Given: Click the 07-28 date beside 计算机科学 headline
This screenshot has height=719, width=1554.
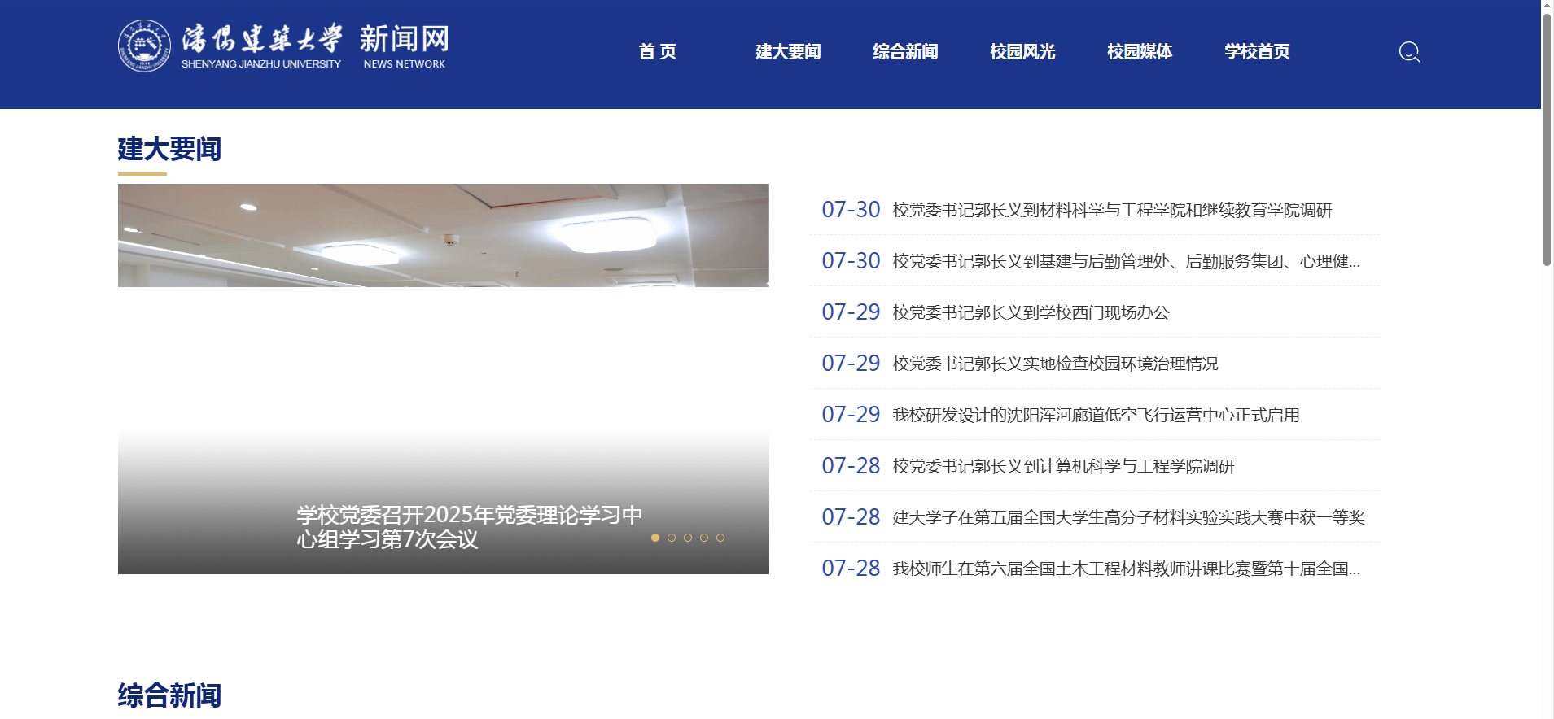Looking at the screenshot, I should [851, 466].
